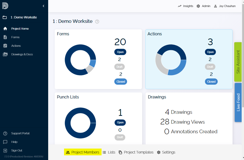Collapse the sidebar with the chevron arrow
This screenshot has width=244, height=160.
43,6
